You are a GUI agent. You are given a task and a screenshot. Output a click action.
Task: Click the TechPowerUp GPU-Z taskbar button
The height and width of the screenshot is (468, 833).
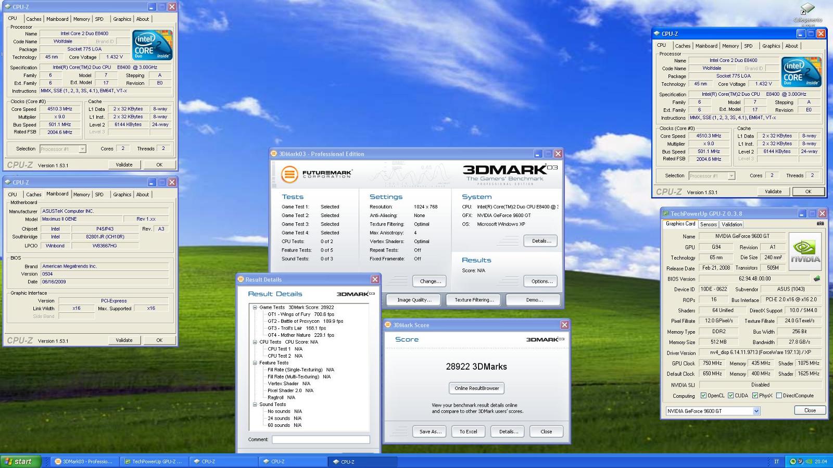pos(153,461)
